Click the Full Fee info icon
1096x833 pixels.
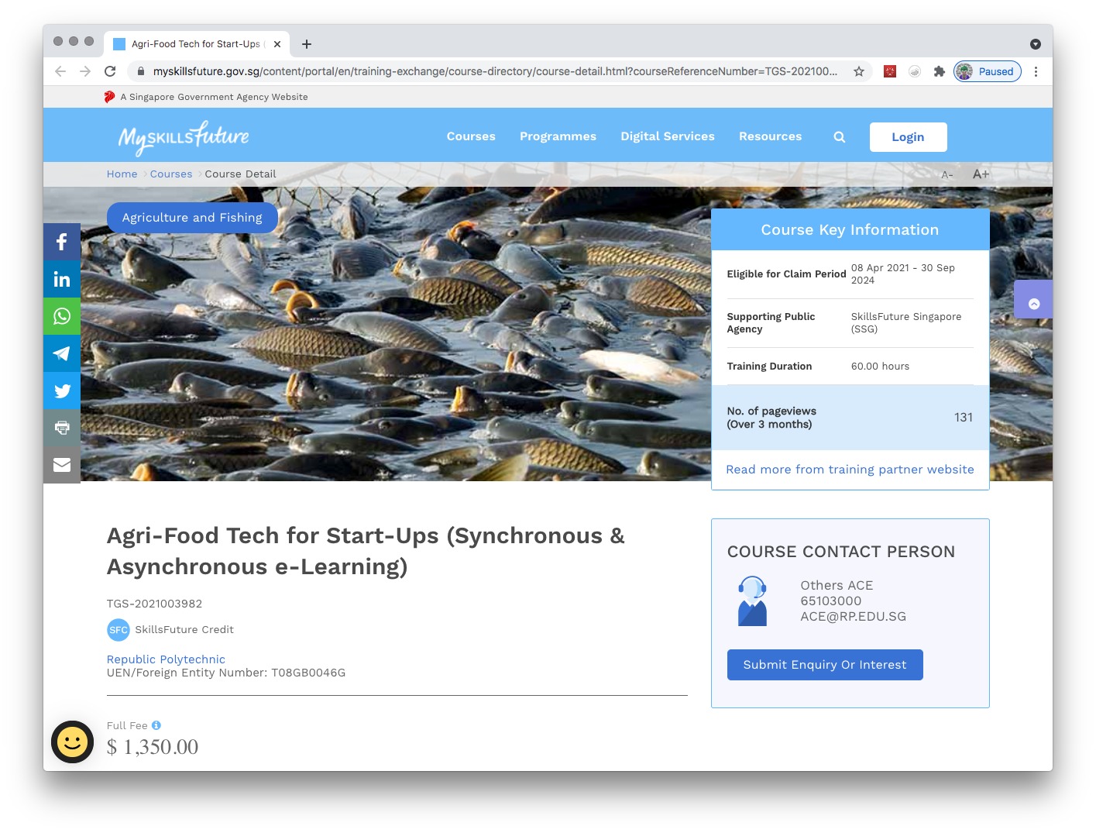[x=156, y=725]
